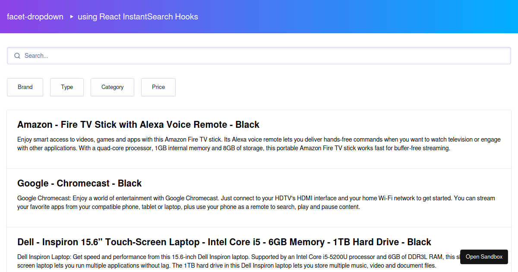
Task: Select the Google Chromecast result title
Action: 79,183
